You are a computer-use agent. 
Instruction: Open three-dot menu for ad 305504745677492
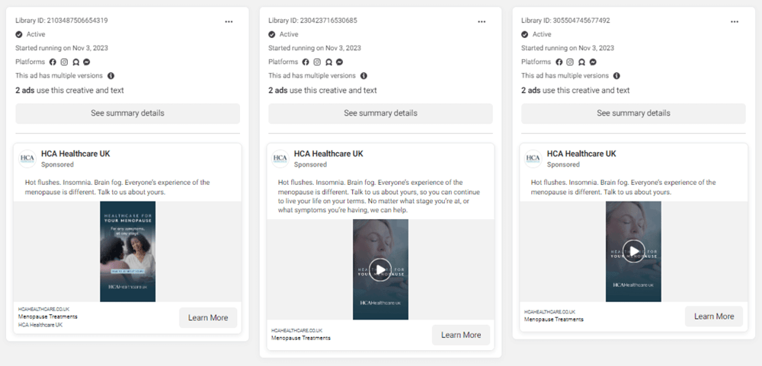click(x=735, y=21)
